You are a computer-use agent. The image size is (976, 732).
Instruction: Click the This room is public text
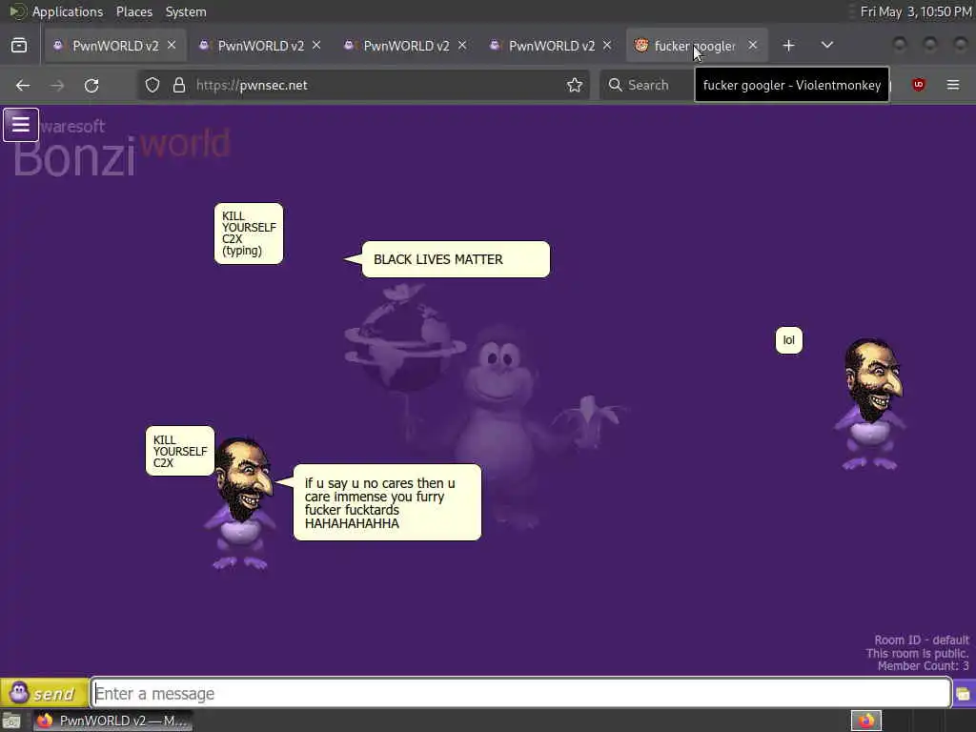[x=918, y=653]
